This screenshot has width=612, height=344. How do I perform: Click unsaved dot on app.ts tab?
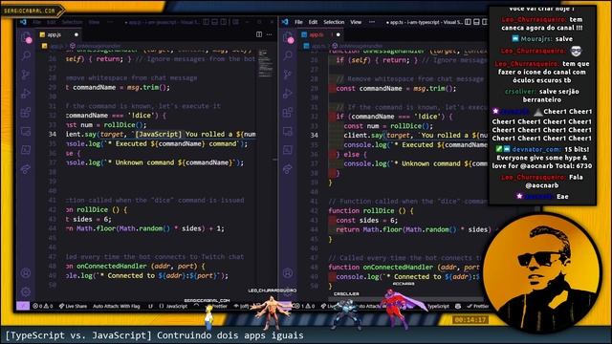click(338, 34)
